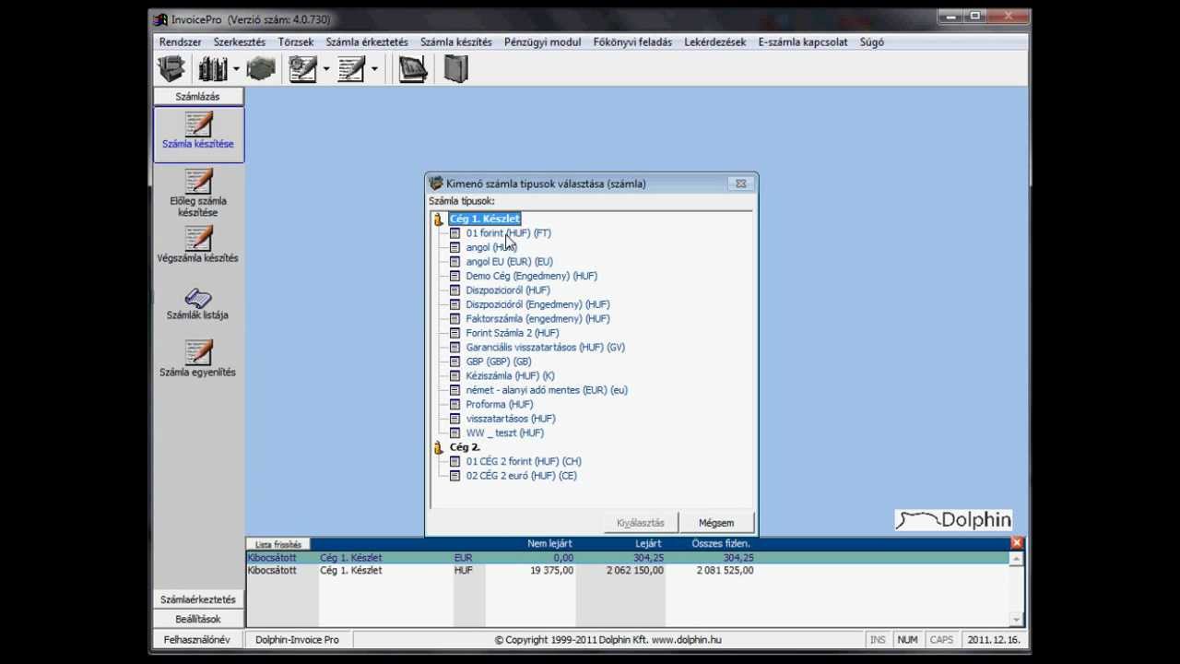Select visszatartásos (HUF) invoice type

point(511,419)
